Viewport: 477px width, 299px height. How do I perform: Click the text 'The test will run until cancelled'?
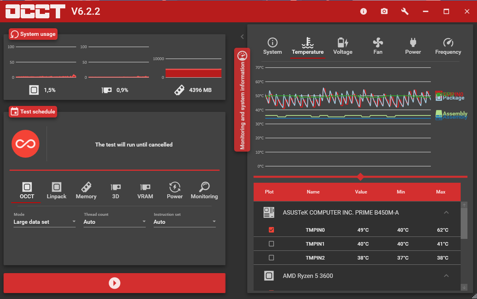point(134,145)
